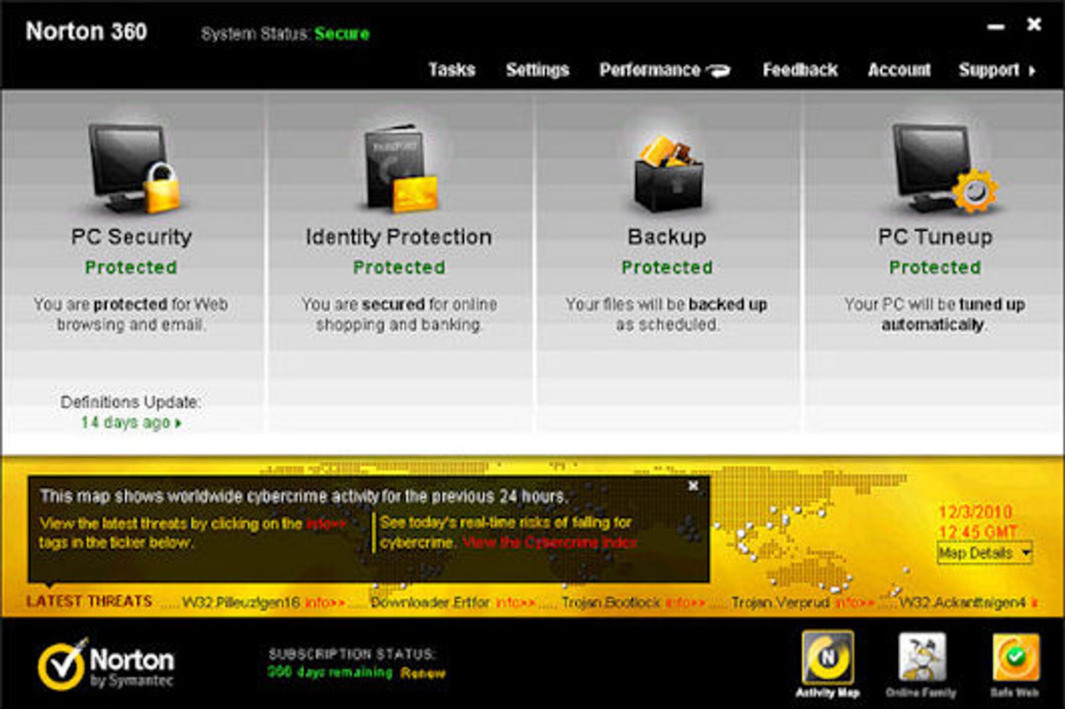Click Protected status under PC Tuneup
Screen dimensions: 1065x709
(935, 267)
